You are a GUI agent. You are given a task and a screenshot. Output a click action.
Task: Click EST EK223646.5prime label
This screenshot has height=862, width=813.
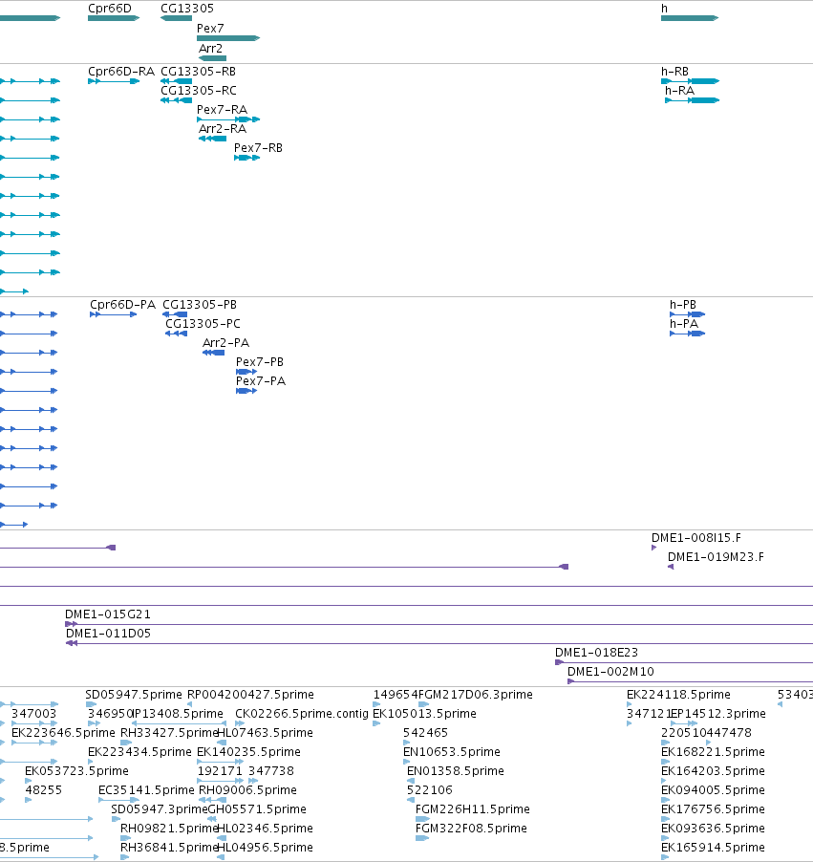(63, 733)
